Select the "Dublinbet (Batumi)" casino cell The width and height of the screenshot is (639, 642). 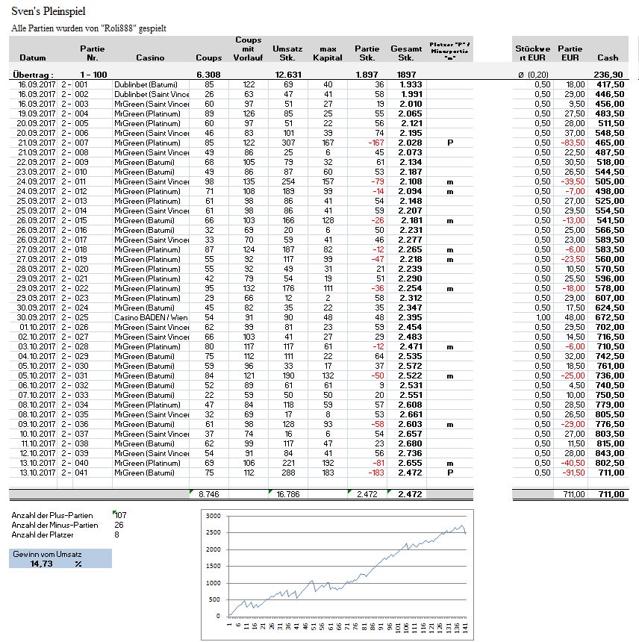tap(146, 85)
